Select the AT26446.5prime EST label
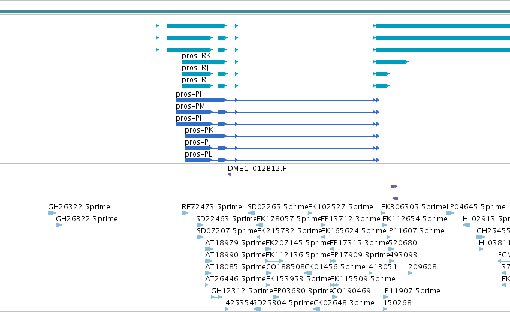This screenshot has height=312, width=510. click(235, 279)
